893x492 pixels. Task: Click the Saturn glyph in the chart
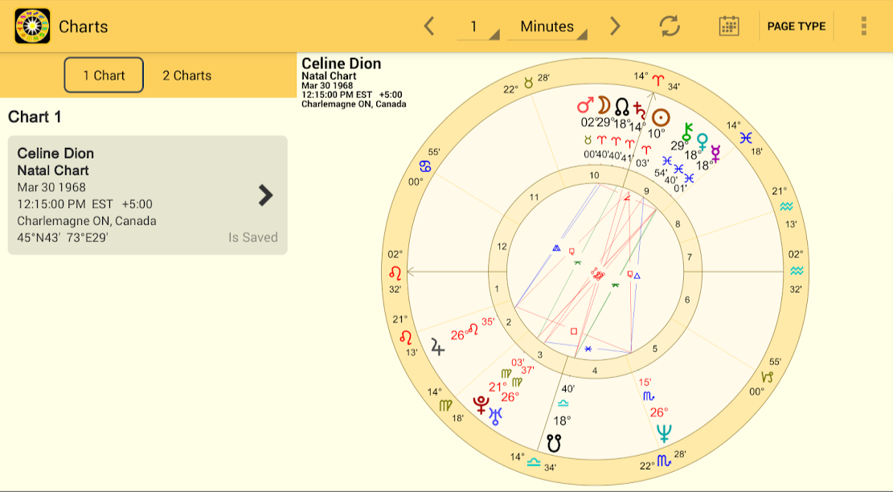pyautogui.click(x=640, y=110)
